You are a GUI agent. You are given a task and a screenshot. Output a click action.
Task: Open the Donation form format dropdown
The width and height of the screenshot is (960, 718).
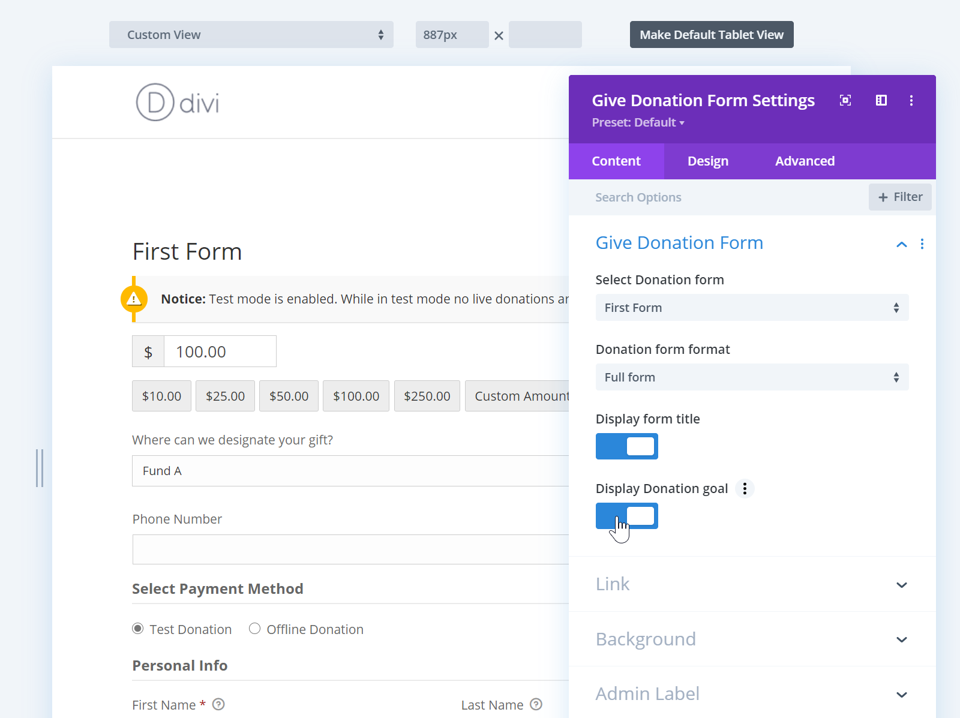752,377
